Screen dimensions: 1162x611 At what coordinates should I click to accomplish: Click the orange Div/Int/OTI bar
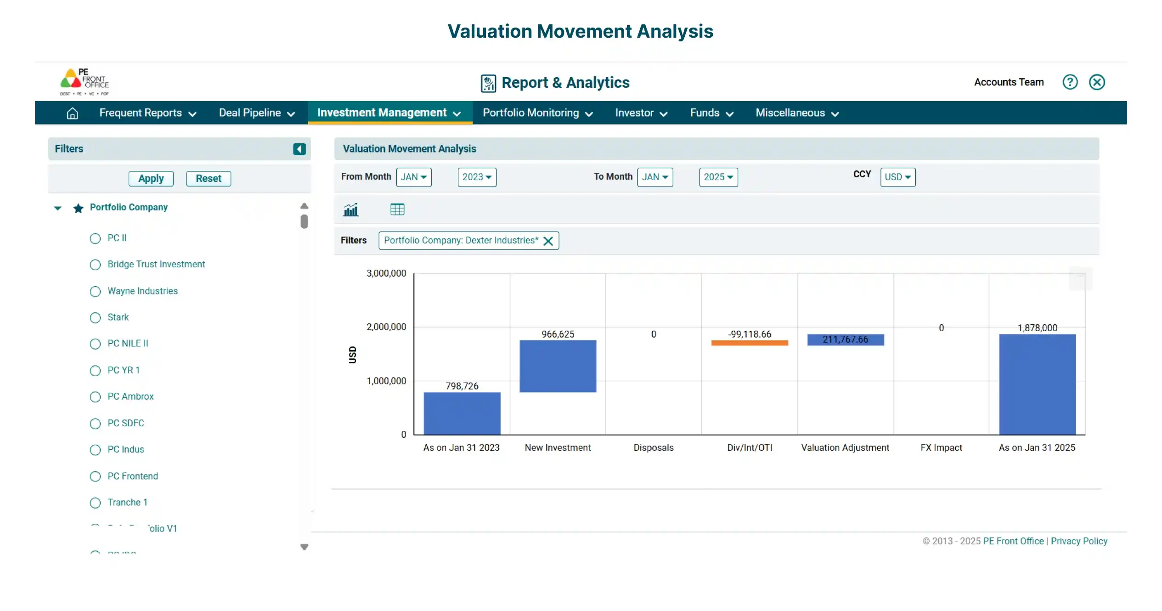pos(750,343)
